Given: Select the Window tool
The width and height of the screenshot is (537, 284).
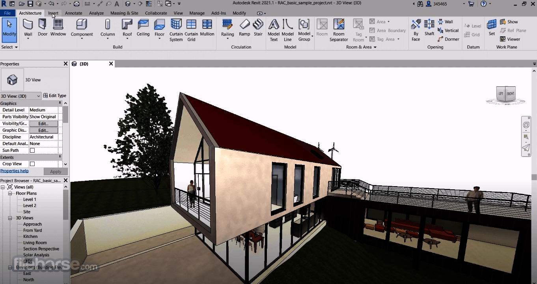Looking at the screenshot, I should coord(58,28).
